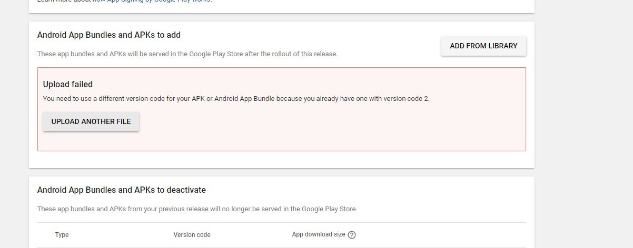Click UPLOAD ANOTHER FILE button
This screenshot has width=633, height=248.
(x=91, y=121)
